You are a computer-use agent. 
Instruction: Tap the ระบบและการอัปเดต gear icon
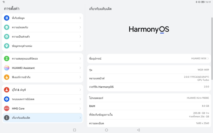pyautogui.click(x=6, y=99)
